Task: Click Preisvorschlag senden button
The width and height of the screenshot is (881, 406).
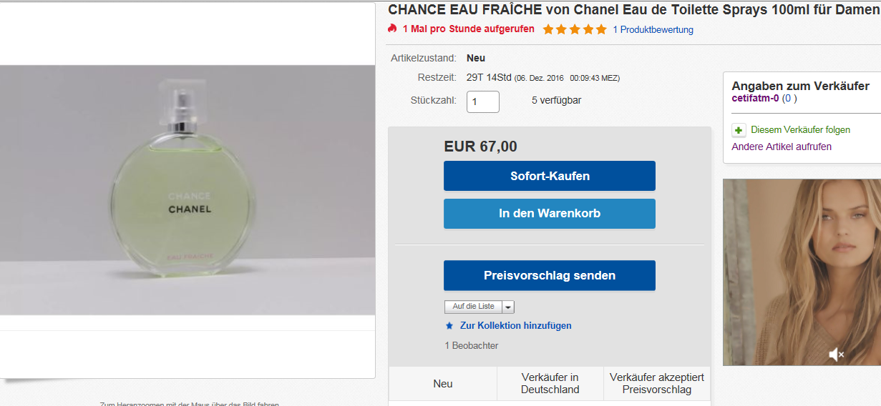Action: (550, 275)
